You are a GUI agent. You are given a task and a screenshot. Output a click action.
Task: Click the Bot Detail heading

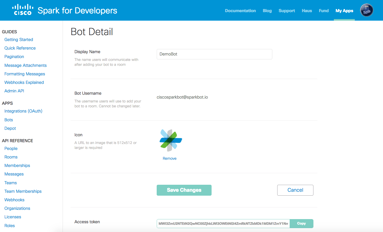pyautogui.click(x=92, y=32)
